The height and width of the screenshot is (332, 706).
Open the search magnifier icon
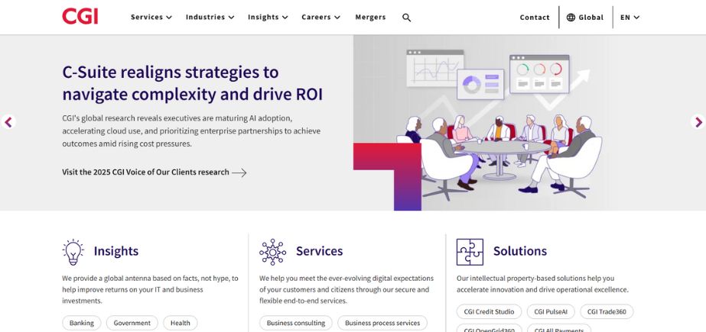click(406, 18)
